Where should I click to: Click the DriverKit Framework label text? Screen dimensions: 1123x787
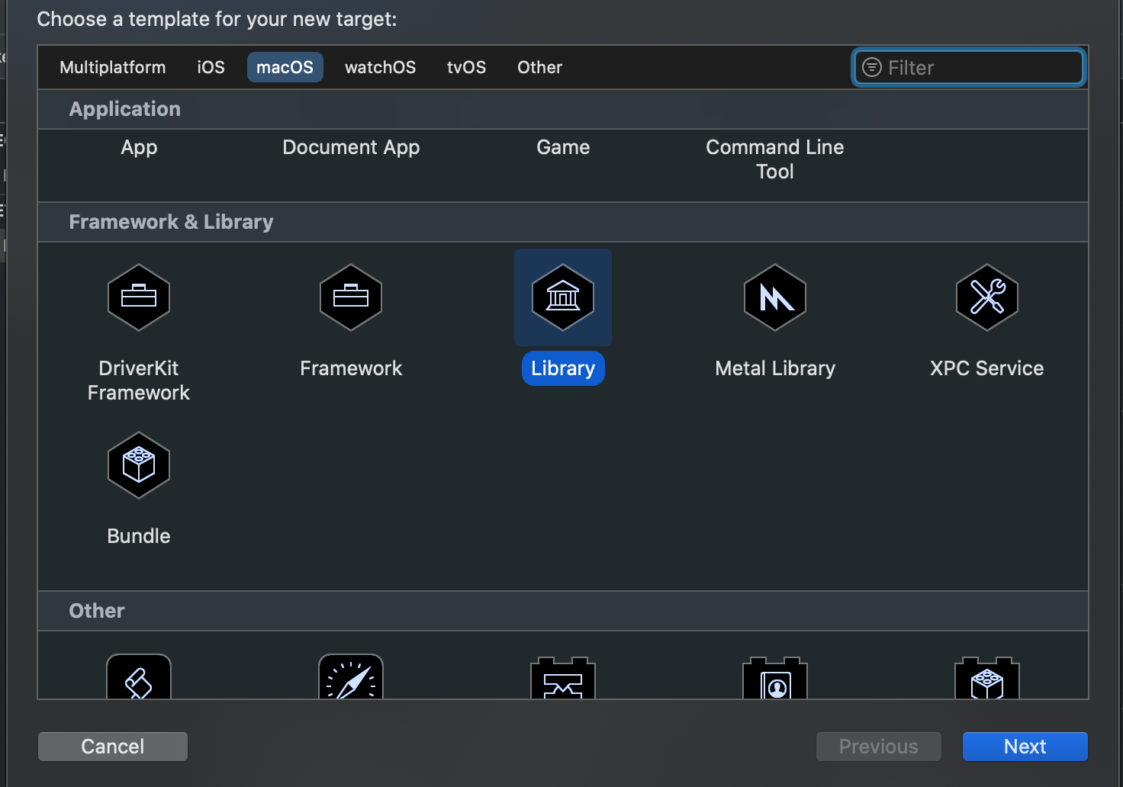(x=139, y=381)
